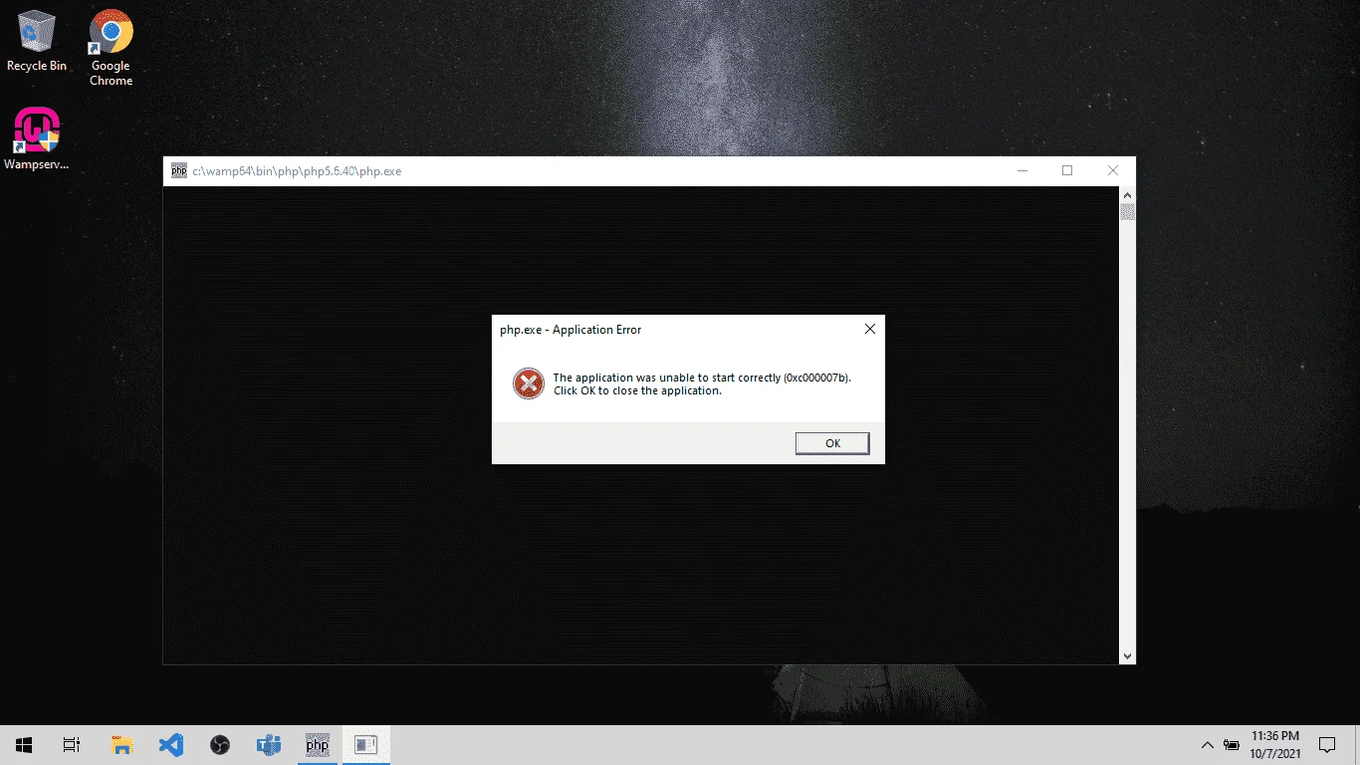The width and height of the screenshot is (1360, 765).
Task: Click the 'php.exe - Application Error' dialog title
Action: [x=570, y=330]
